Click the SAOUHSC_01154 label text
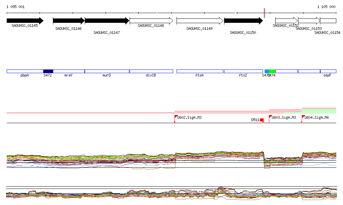 point(327,33)
